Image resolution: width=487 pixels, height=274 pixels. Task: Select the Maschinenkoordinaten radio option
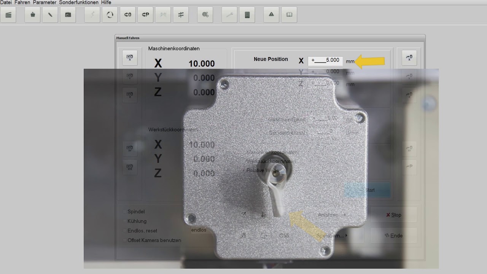(244, 152)
